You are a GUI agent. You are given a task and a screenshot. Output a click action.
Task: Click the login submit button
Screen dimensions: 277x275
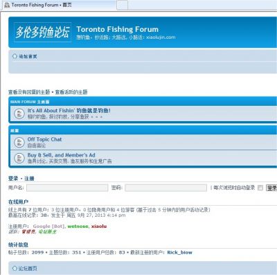[271, 188]
